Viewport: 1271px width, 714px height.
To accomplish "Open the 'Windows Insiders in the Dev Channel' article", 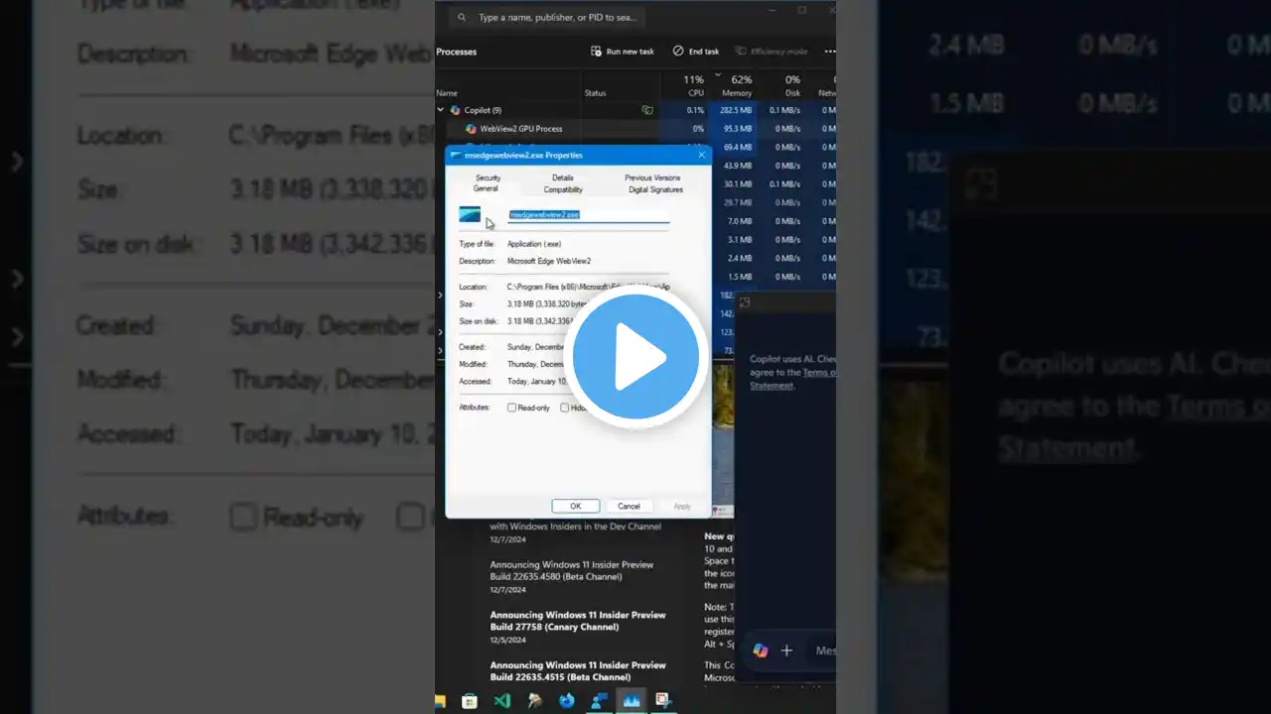I will tap(575, 526).
